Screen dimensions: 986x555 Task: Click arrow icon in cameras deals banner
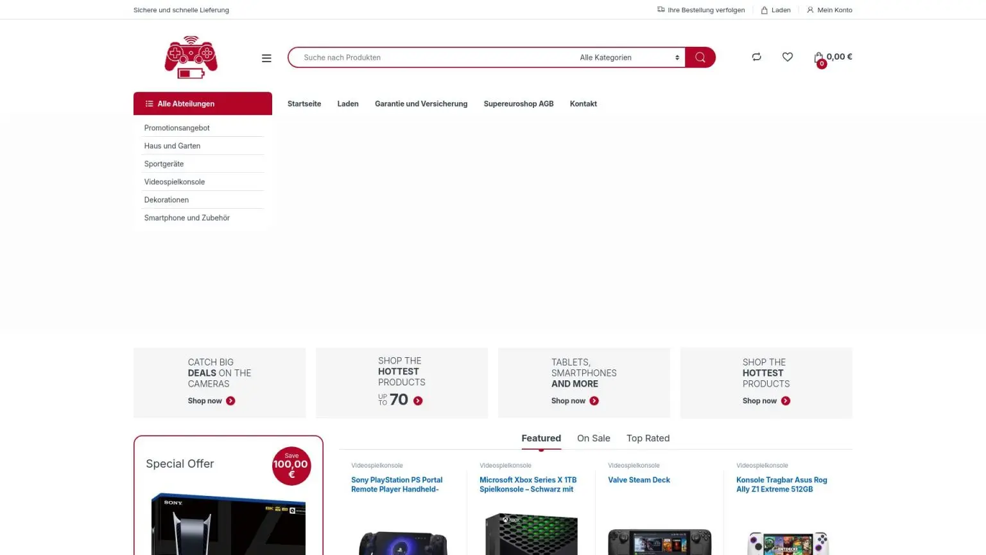pos(230,401)
